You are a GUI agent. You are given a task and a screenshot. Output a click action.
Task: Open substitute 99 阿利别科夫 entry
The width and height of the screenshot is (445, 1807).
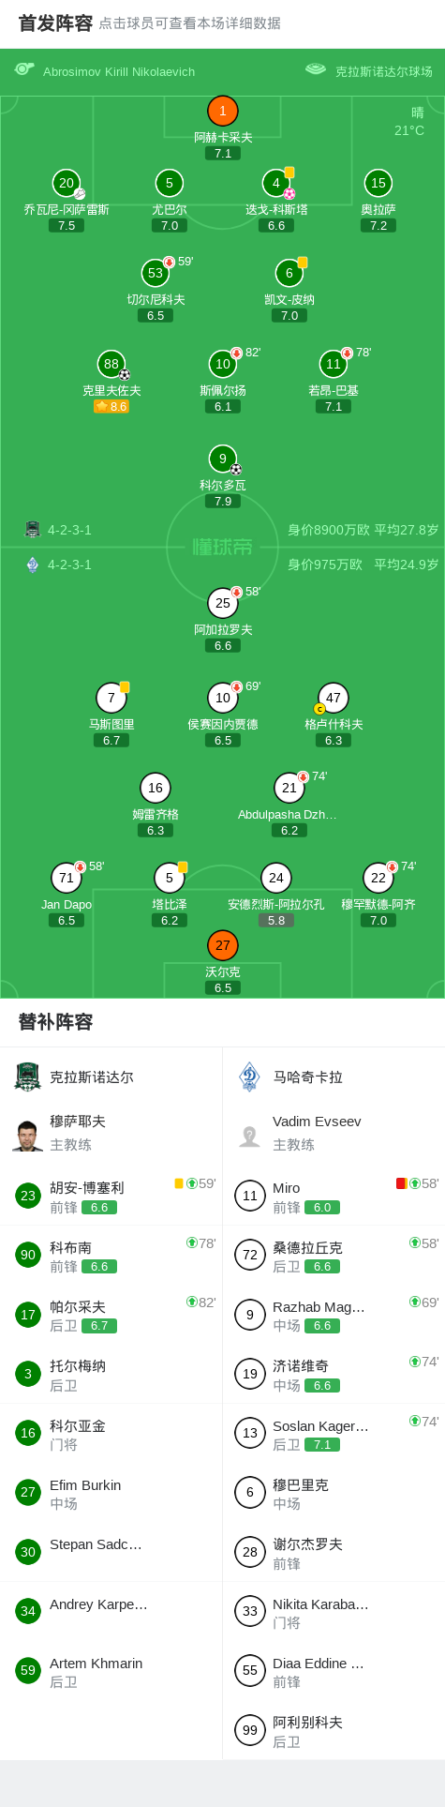tap(334, 1730)
